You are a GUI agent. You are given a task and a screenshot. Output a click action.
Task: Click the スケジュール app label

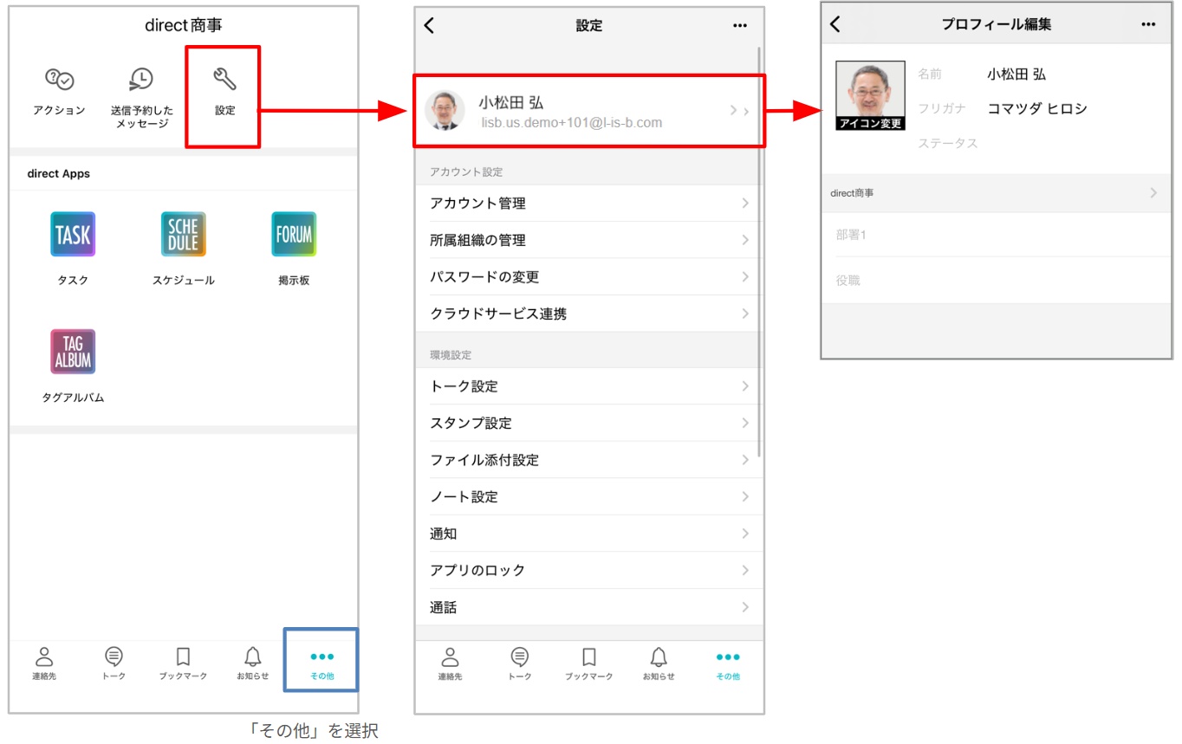tap(184, 281)
